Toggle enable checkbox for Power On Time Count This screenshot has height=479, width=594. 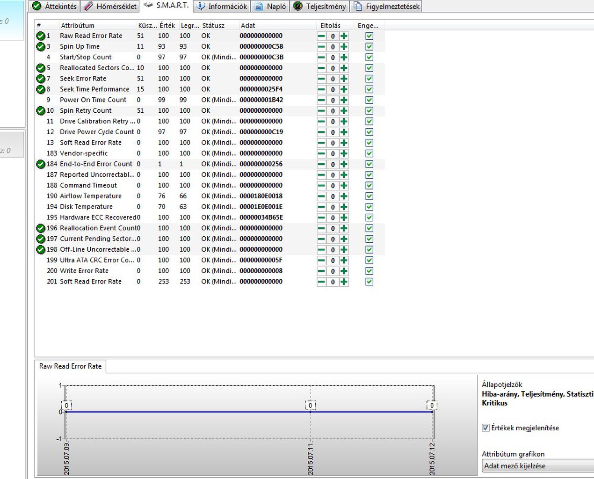coord(369,100)
